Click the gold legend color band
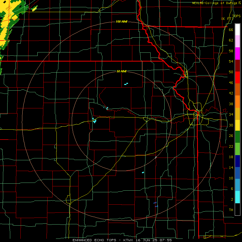The width and height of the screenshot is (242, 242). [237, 114]
